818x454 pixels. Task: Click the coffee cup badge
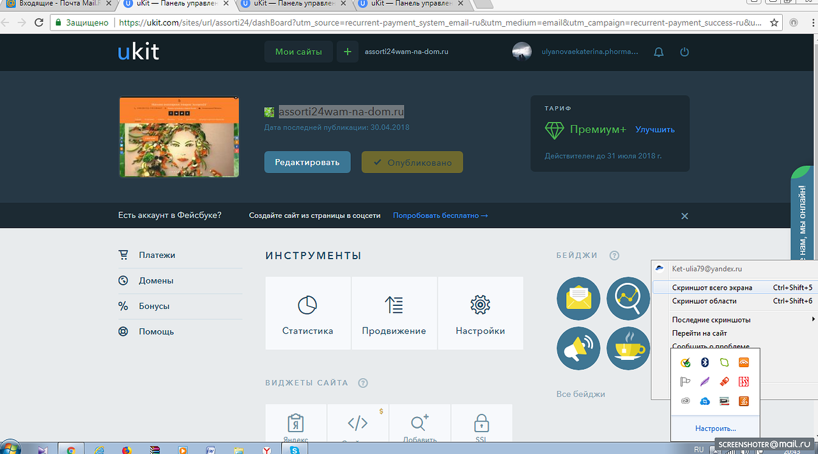[628, 348]
